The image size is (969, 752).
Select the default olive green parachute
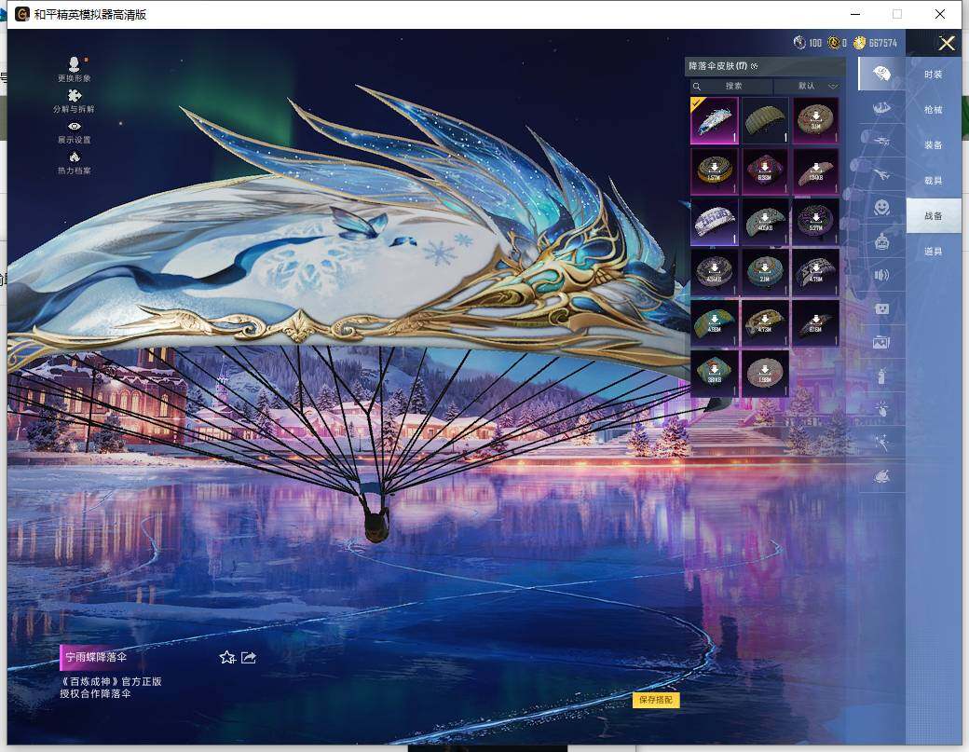pos(765,120)
